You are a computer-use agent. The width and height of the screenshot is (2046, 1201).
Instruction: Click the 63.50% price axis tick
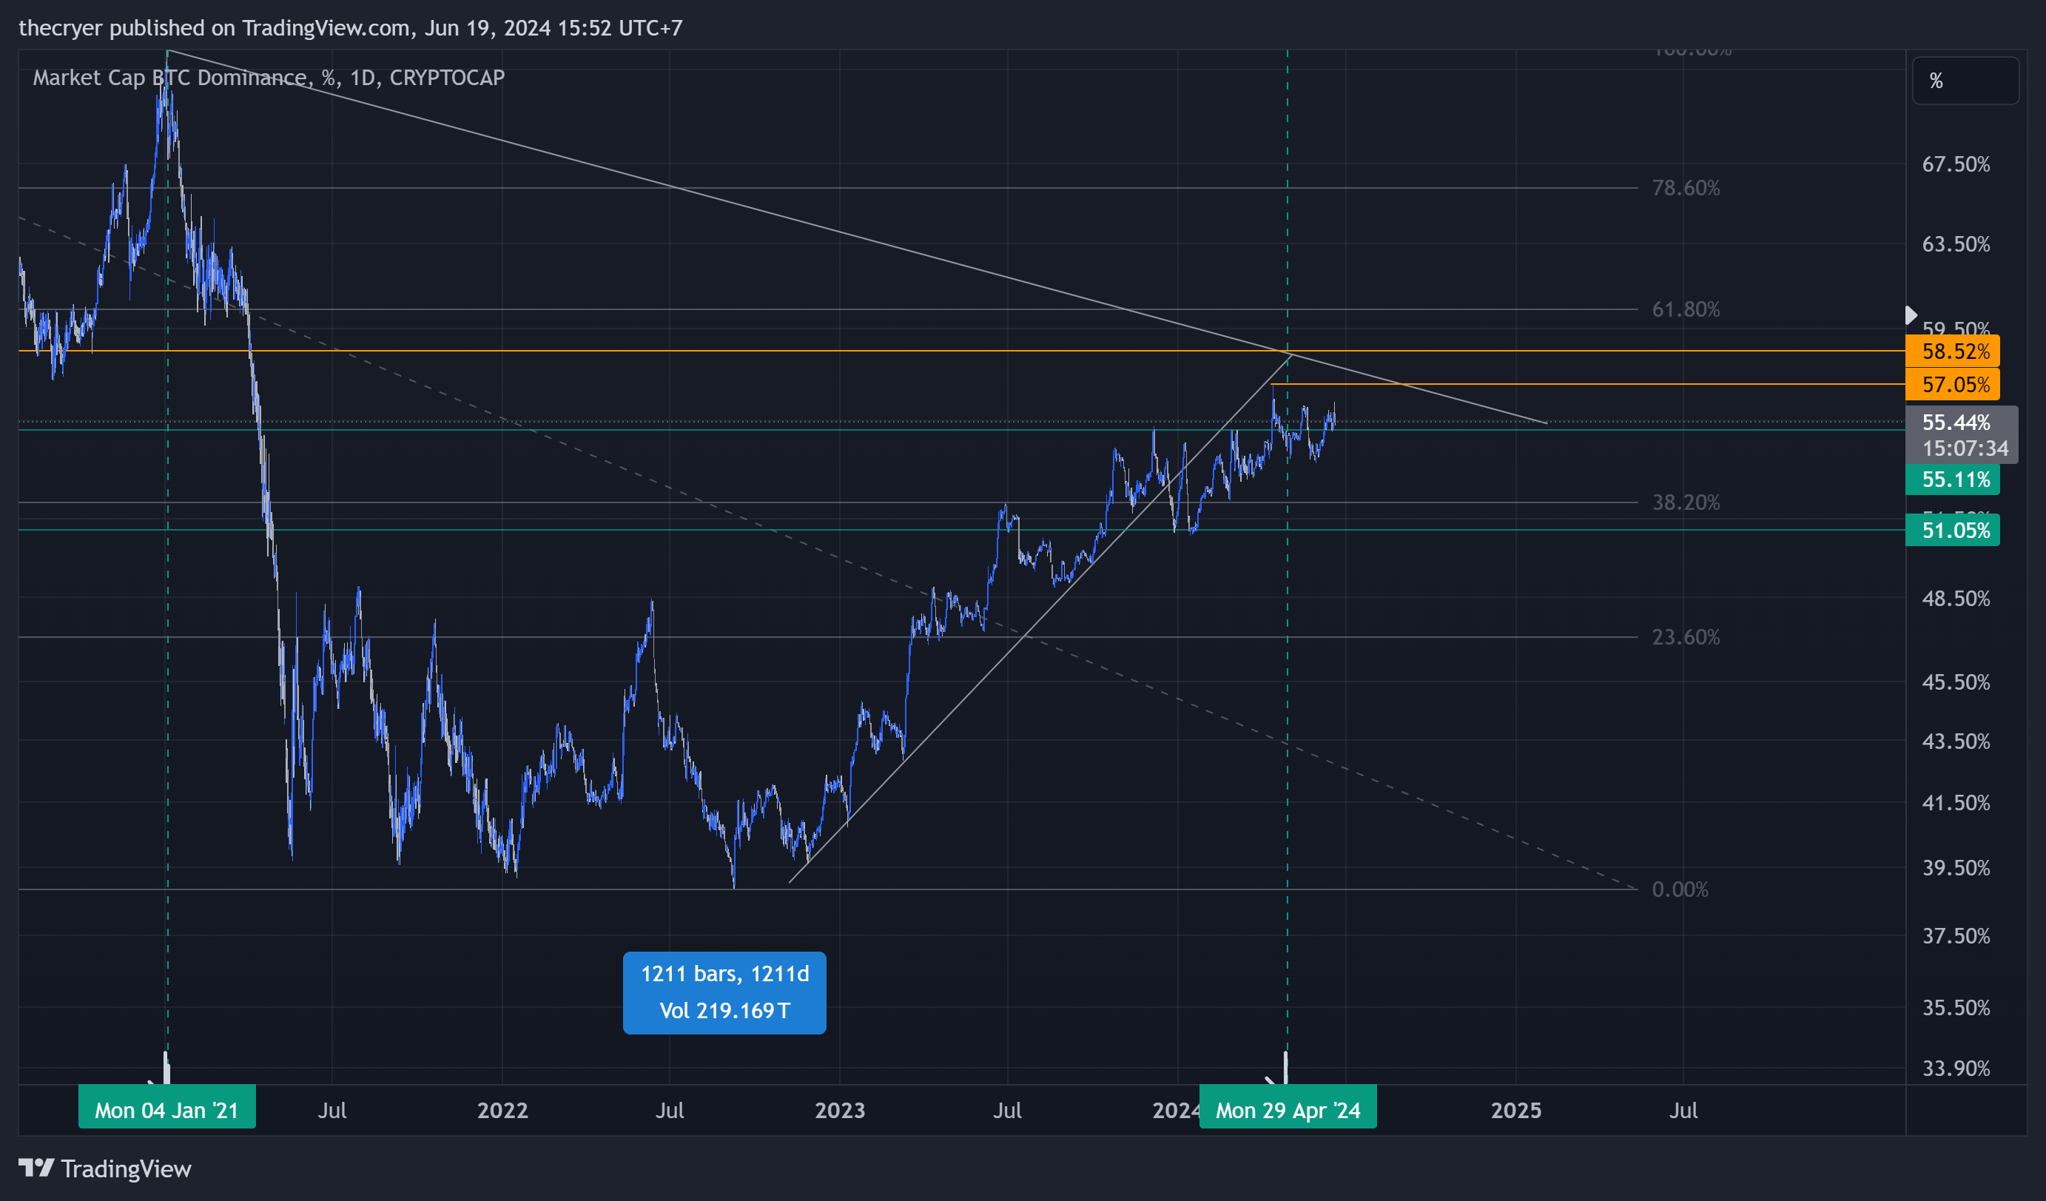coord(1955,244)
